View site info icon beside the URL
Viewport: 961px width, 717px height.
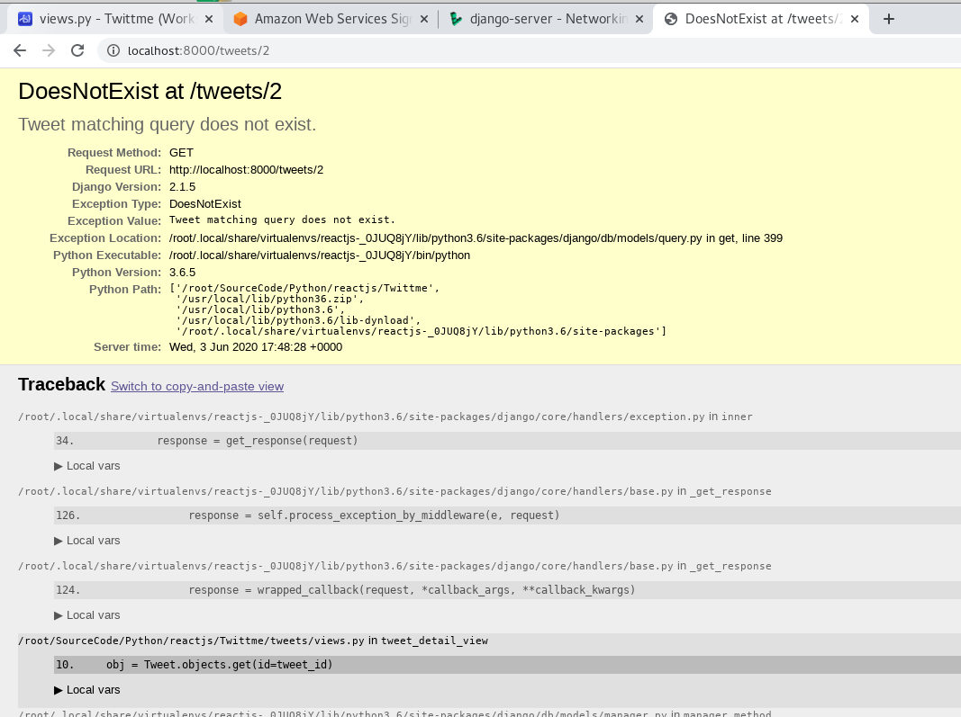tap(113, 50)
